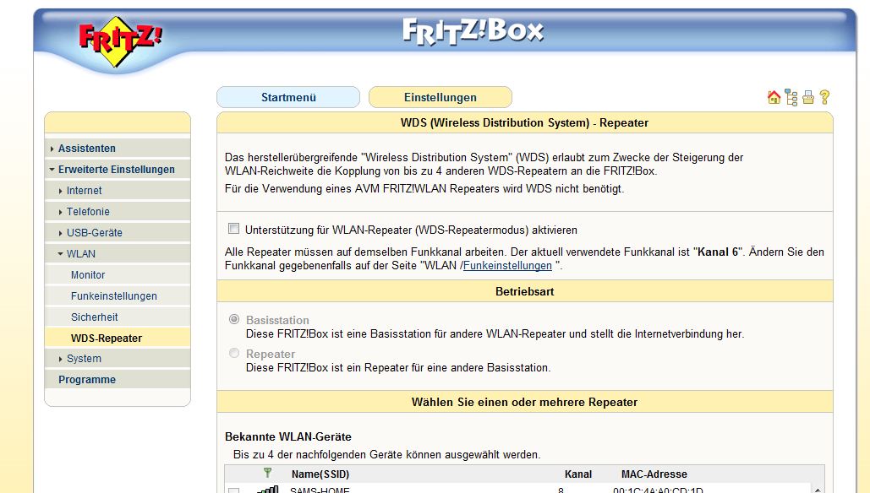Click the Kanal 6 bold text

point(718,252)
